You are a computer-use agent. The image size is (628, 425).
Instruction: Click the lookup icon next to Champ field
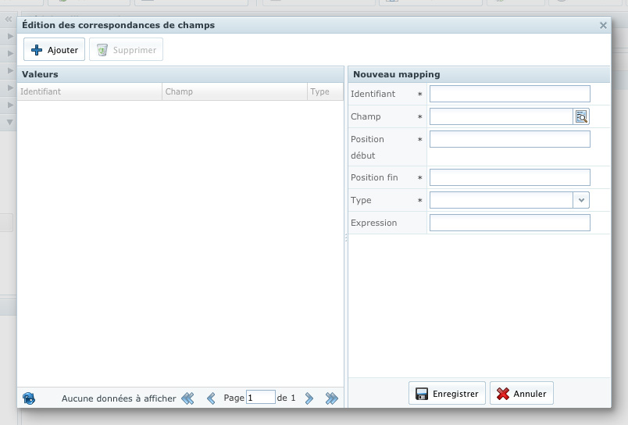pos(581,116)
